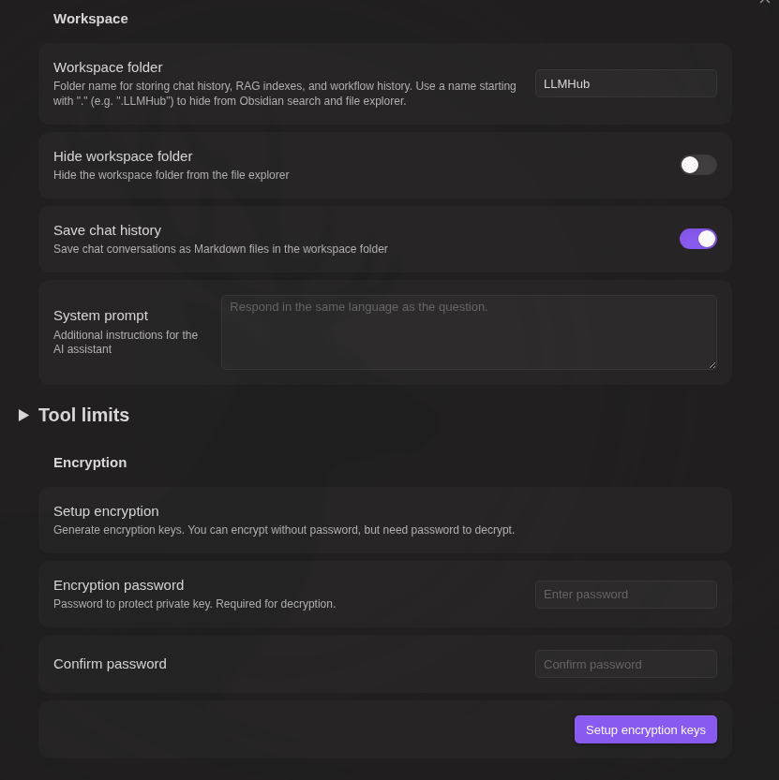Click the Setup encryption keys button

[x=645, y=729]
